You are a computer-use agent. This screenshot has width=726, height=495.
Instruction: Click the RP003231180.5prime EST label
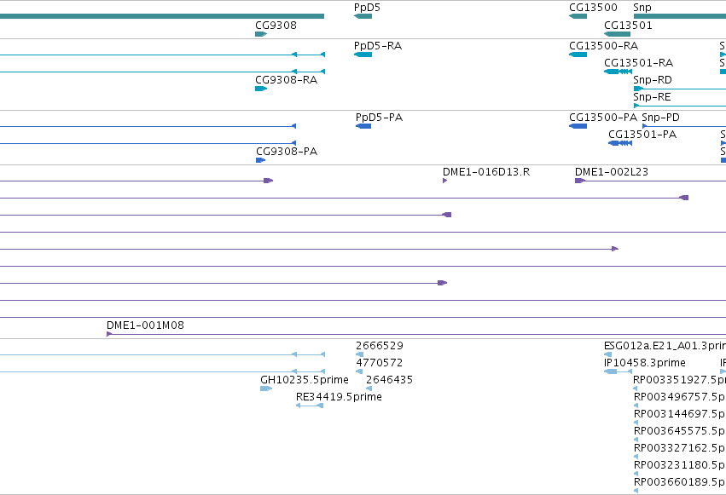(x=680, y=465)
